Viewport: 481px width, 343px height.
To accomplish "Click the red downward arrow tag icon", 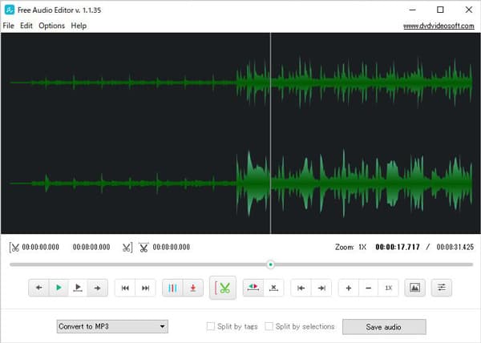I will [x=193, y=288].
